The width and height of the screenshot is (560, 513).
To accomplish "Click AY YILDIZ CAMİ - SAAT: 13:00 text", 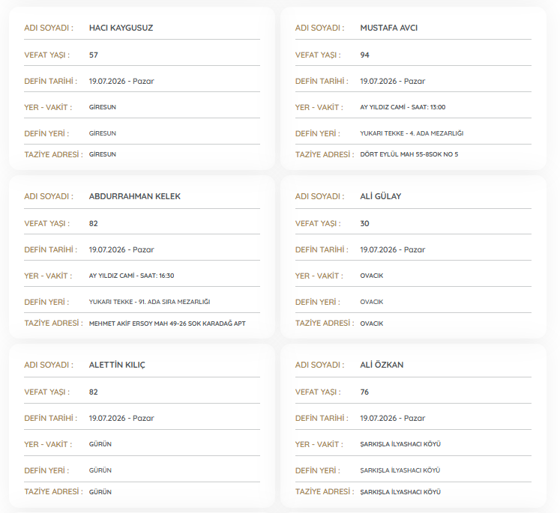I will pos(403,107).
